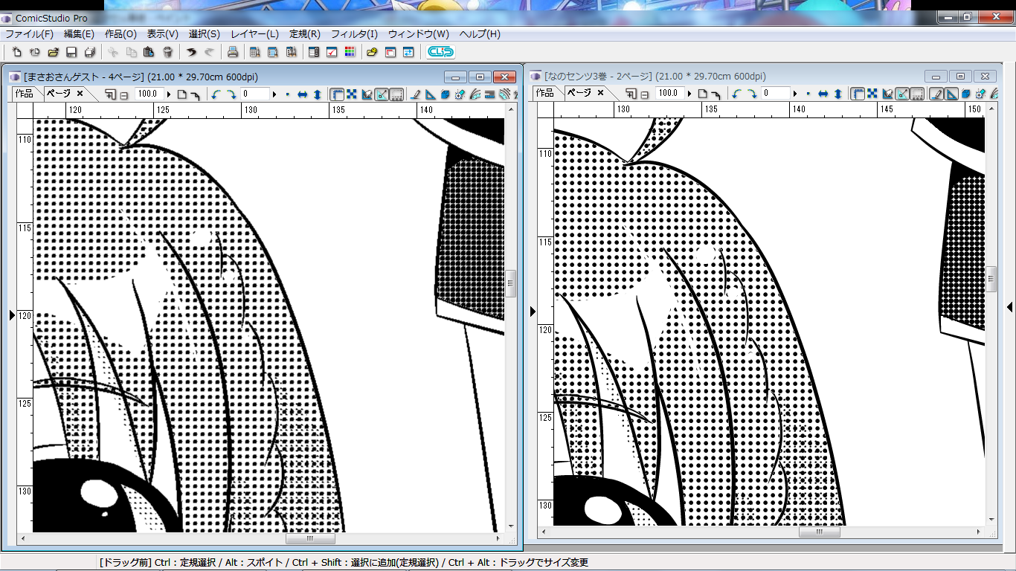Click the print icon in main toolbar
1016x571 pixels.
[x=232, y=52]
